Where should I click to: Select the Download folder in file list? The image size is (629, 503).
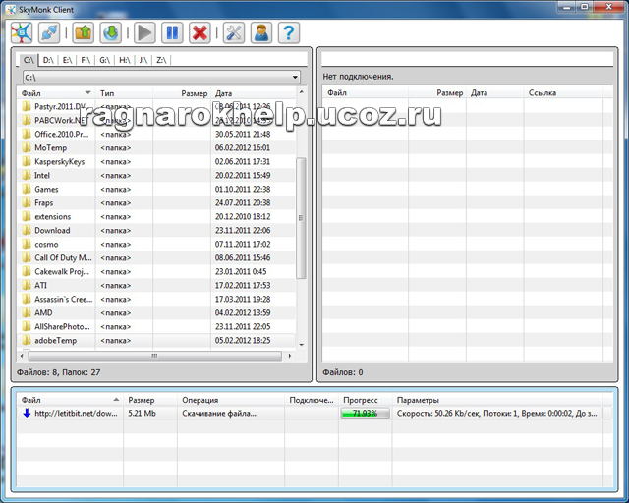(52, 230)
